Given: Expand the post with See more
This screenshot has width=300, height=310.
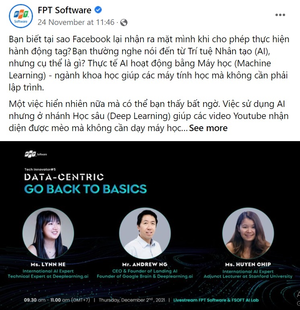Looking at the screenshot, I should coord(208,128).
